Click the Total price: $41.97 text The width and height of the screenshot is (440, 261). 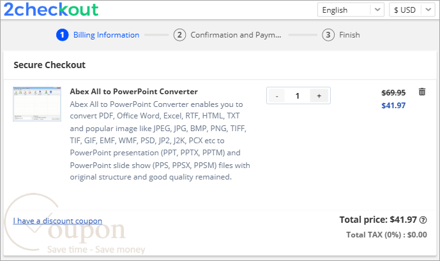point(378,220)
